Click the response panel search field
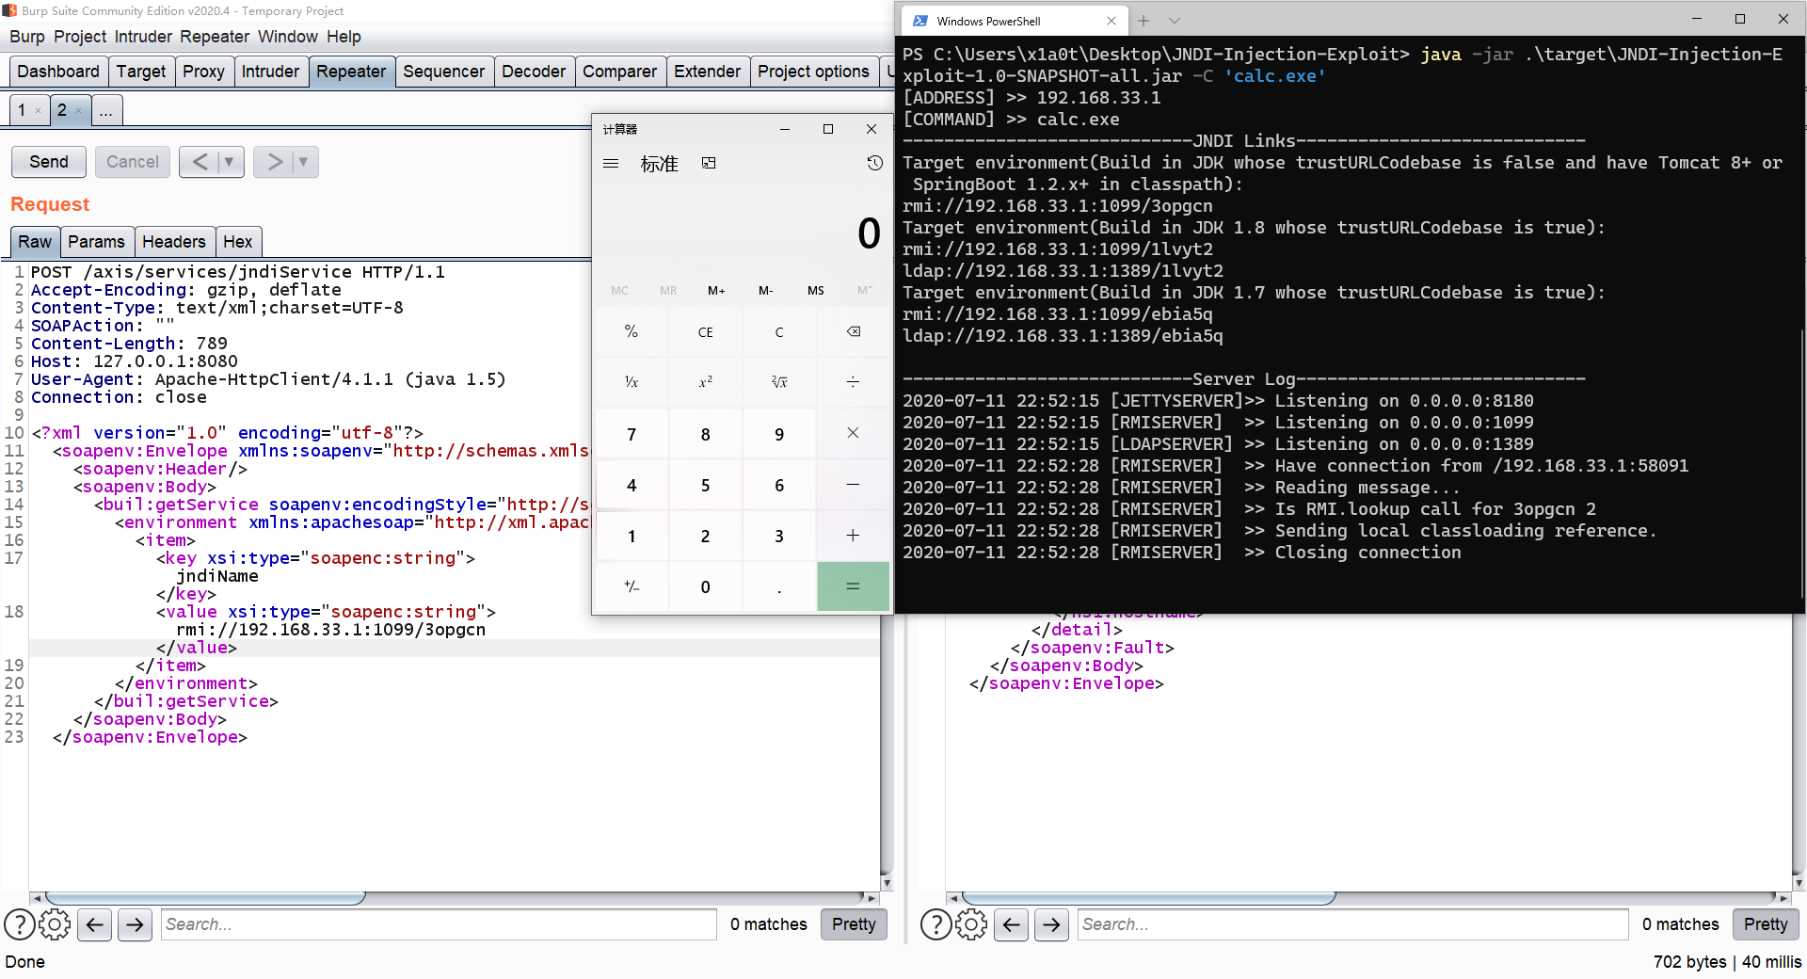Screen dimensions: 1807x979 (x=1353, y=924)
